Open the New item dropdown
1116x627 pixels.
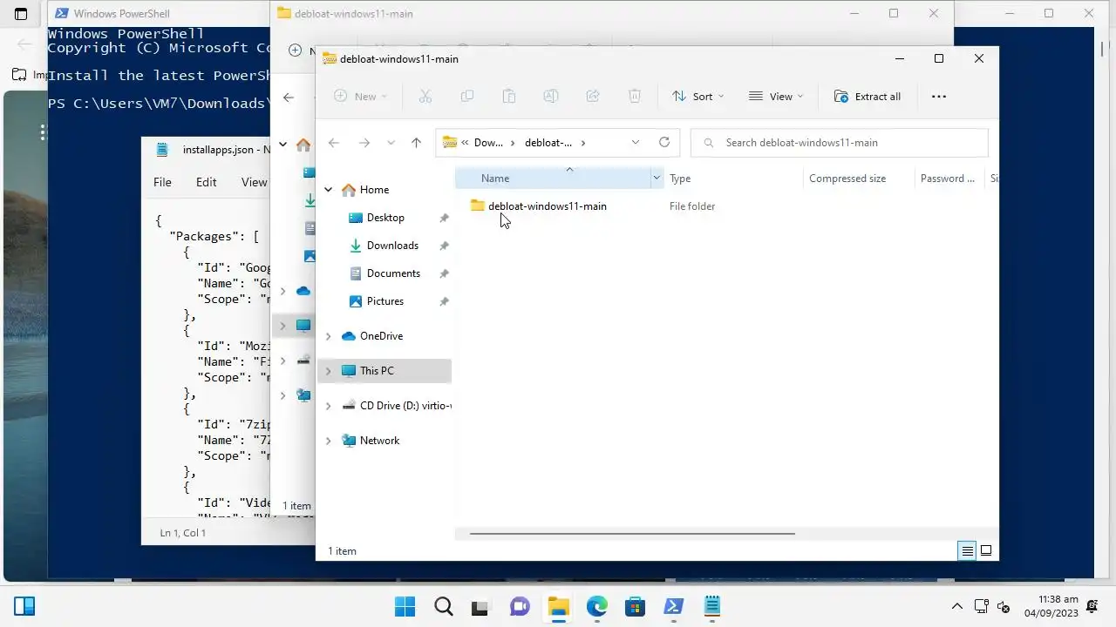click(359, 97)
